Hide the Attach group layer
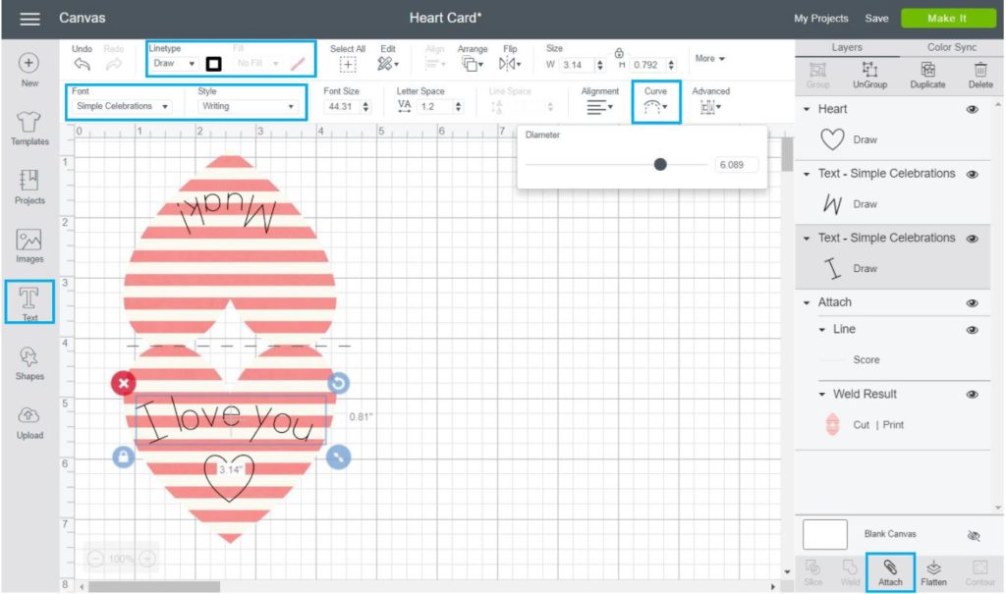The width and height of the screenshot is (1006, 594). click(972, 302)
